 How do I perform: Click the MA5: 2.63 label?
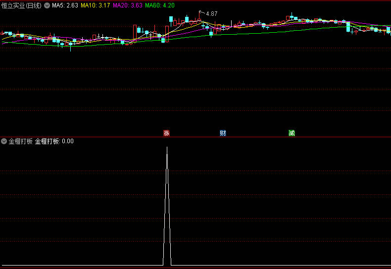65,5
